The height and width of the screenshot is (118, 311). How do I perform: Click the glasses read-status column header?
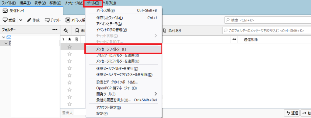(x=234, y=39)
